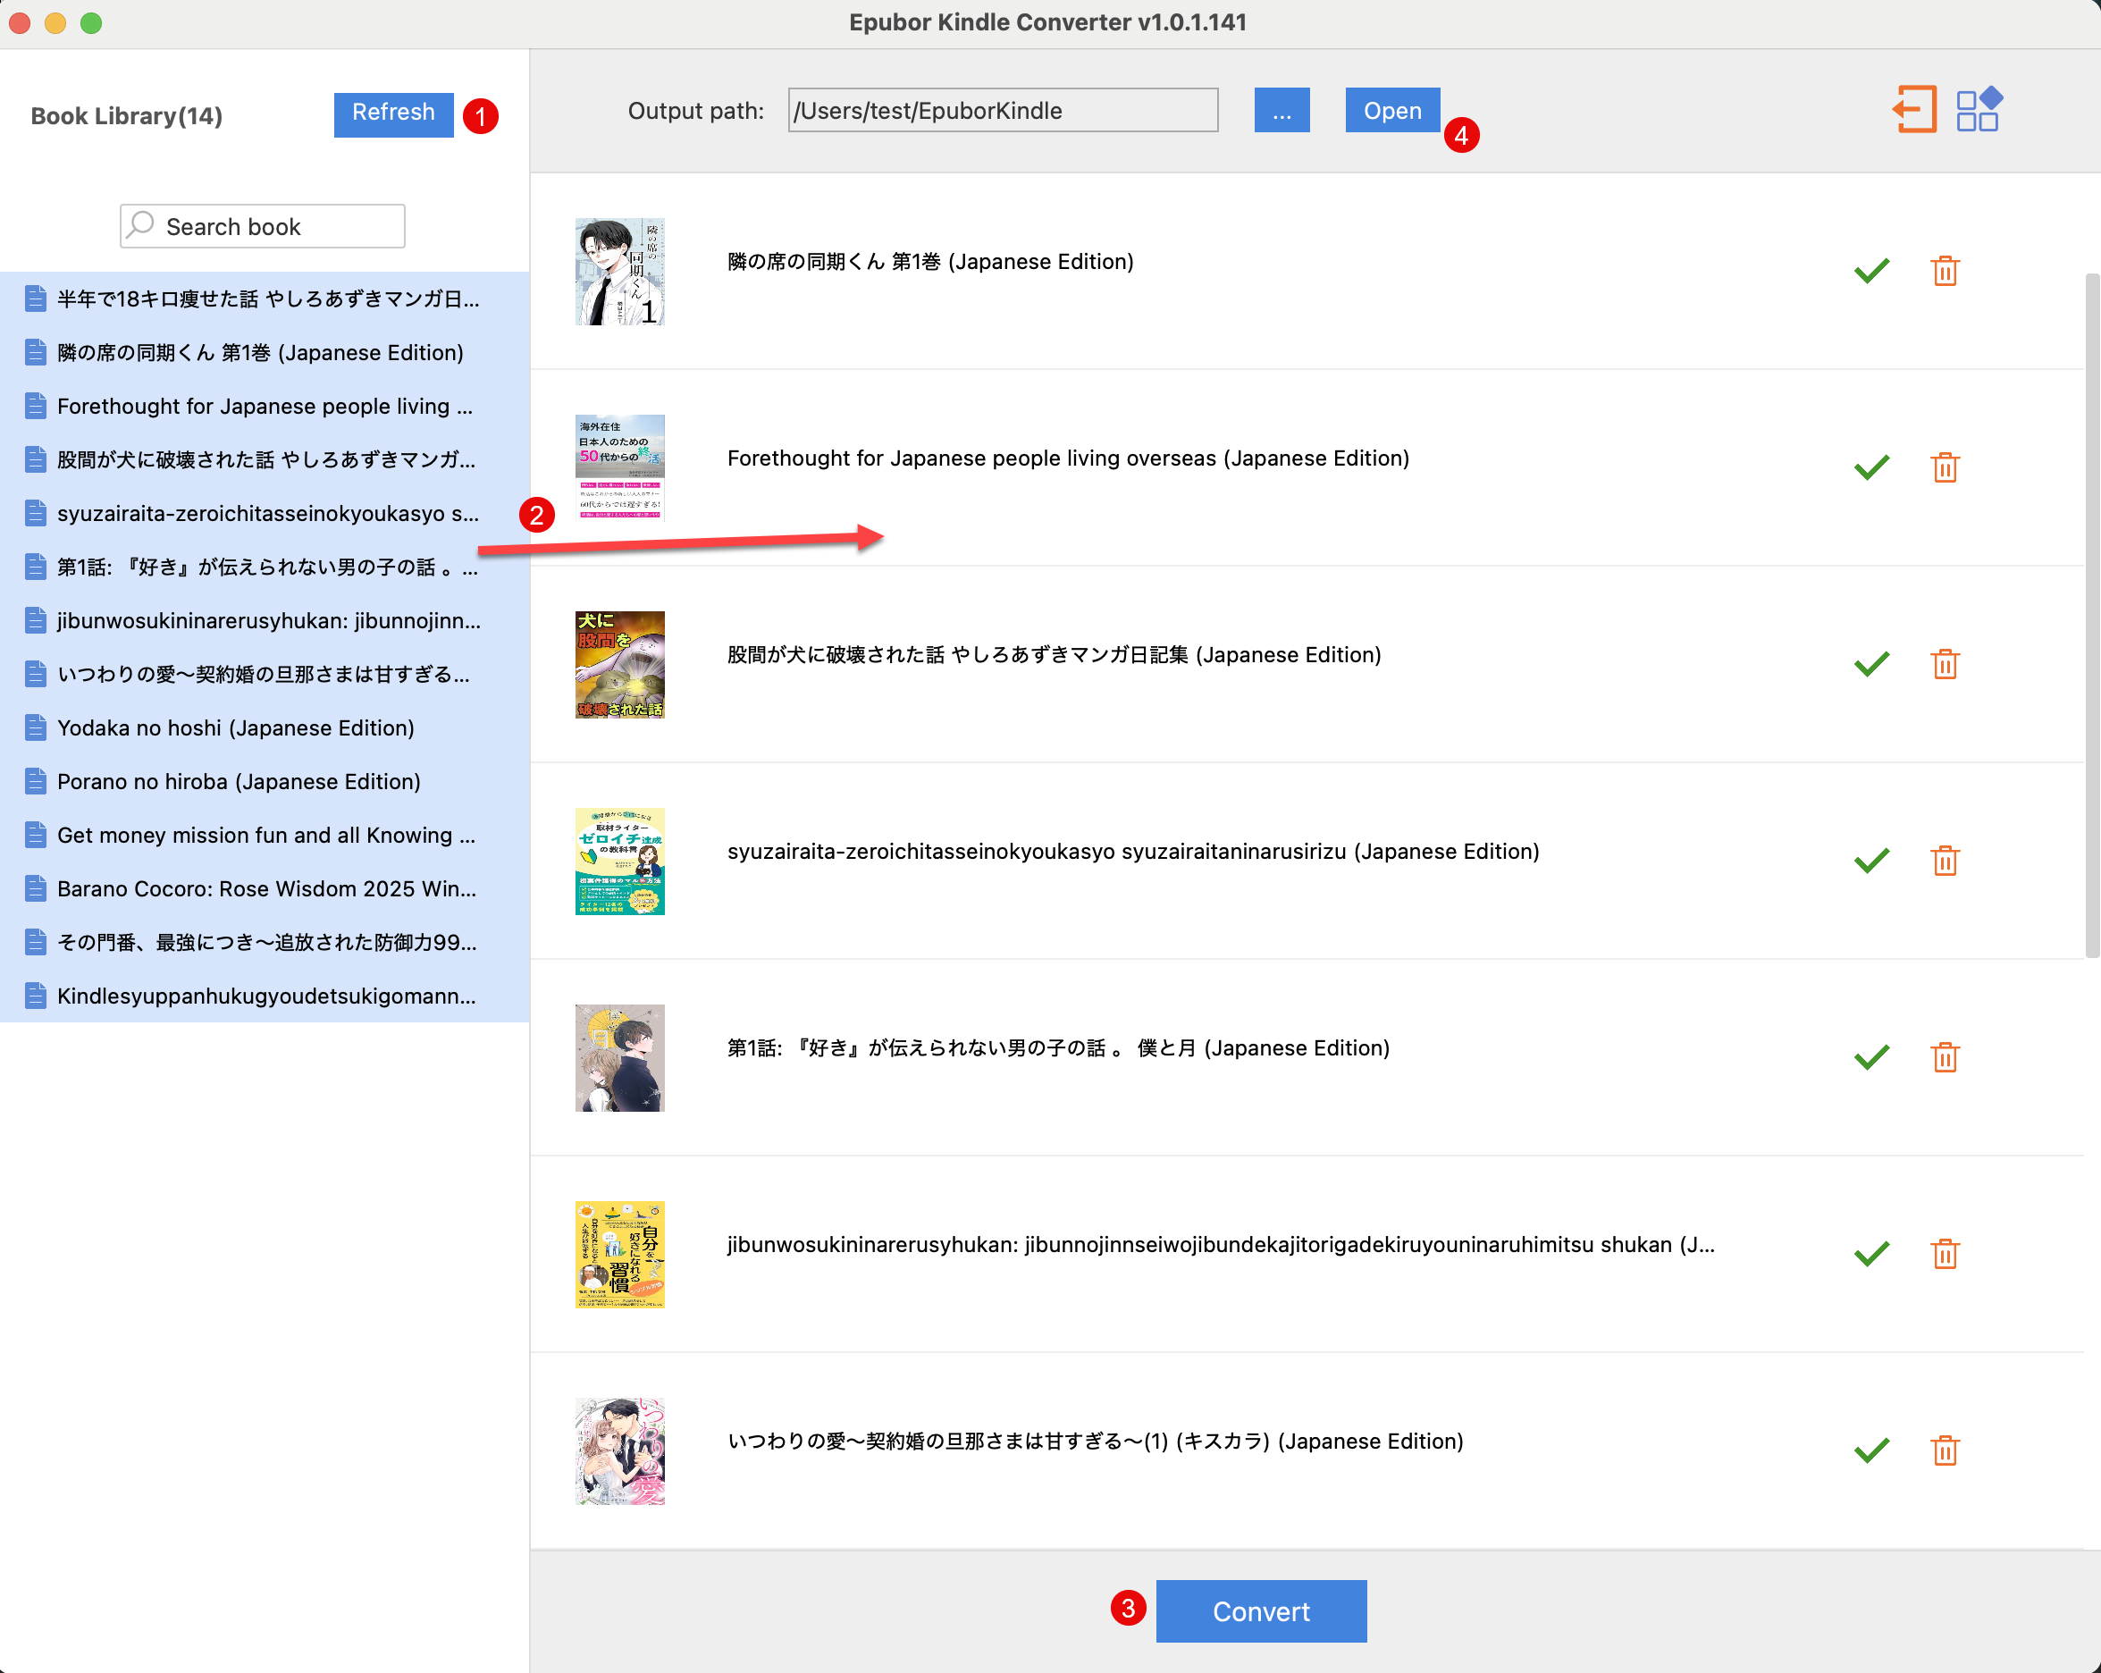Click trash icon for 第1話: 『好き』 row
Screen dimensions: 2101x1673
(1944, 1057)
